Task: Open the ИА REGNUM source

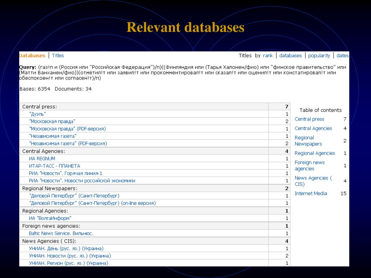Action: [x=42, y=159]
